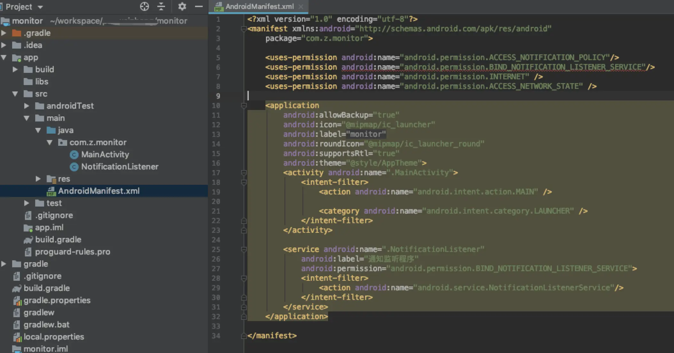
Task: Click the NotificationListener class icon
Action: click(x=74, y=167)
